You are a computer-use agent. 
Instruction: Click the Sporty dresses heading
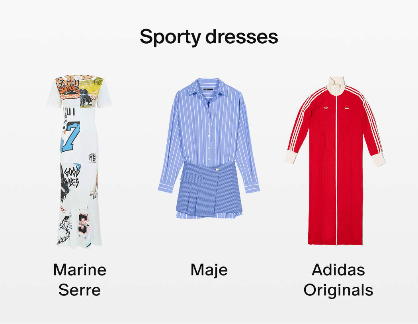[209, 37]
